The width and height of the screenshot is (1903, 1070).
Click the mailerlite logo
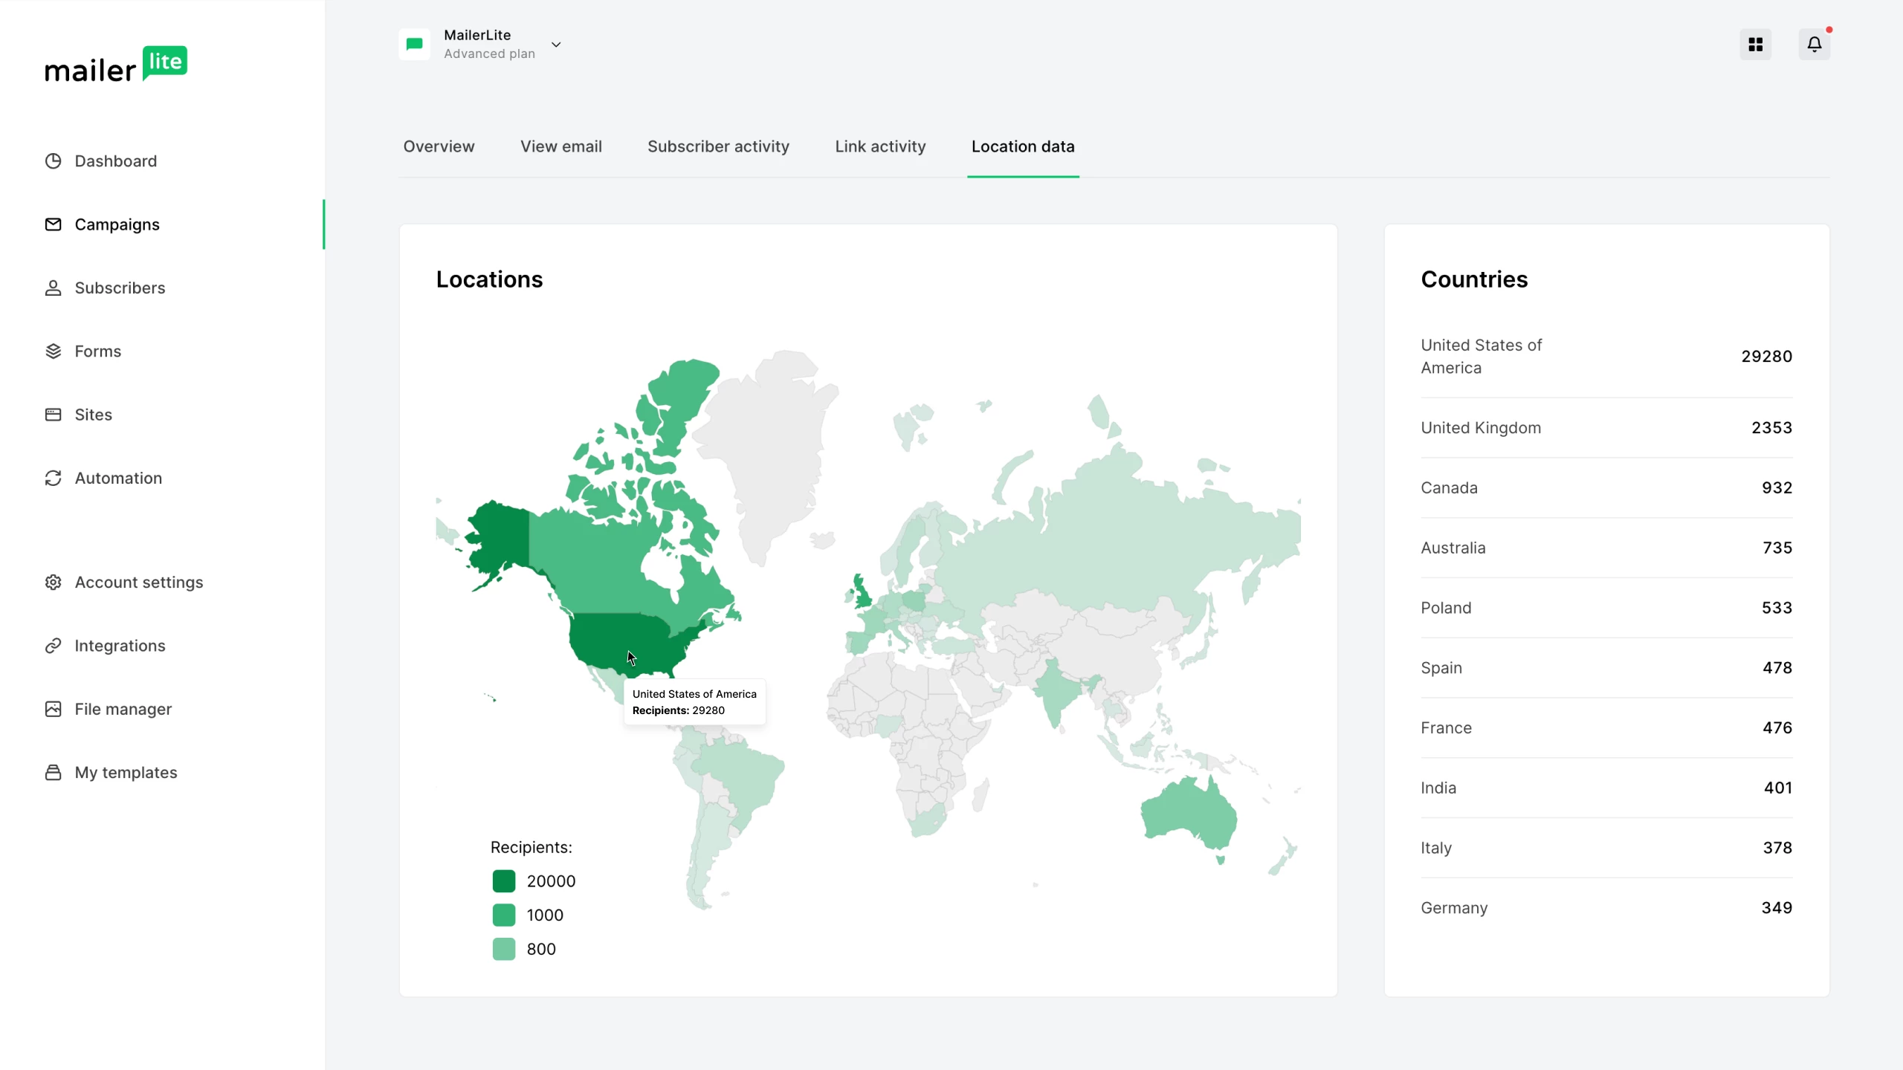pos(116,64)
